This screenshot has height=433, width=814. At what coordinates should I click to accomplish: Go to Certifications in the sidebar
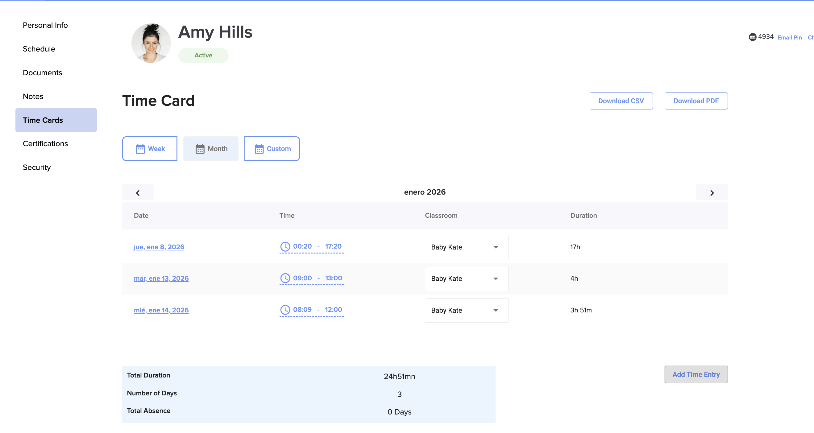(45, 144)
